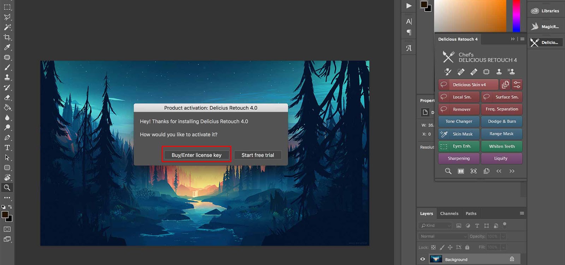Image resolution: width=565 pixels, height=265 pixels.
Task: Collapse Delicious Retouch 4 panel double-arrow
Action: tap(513, 39)
